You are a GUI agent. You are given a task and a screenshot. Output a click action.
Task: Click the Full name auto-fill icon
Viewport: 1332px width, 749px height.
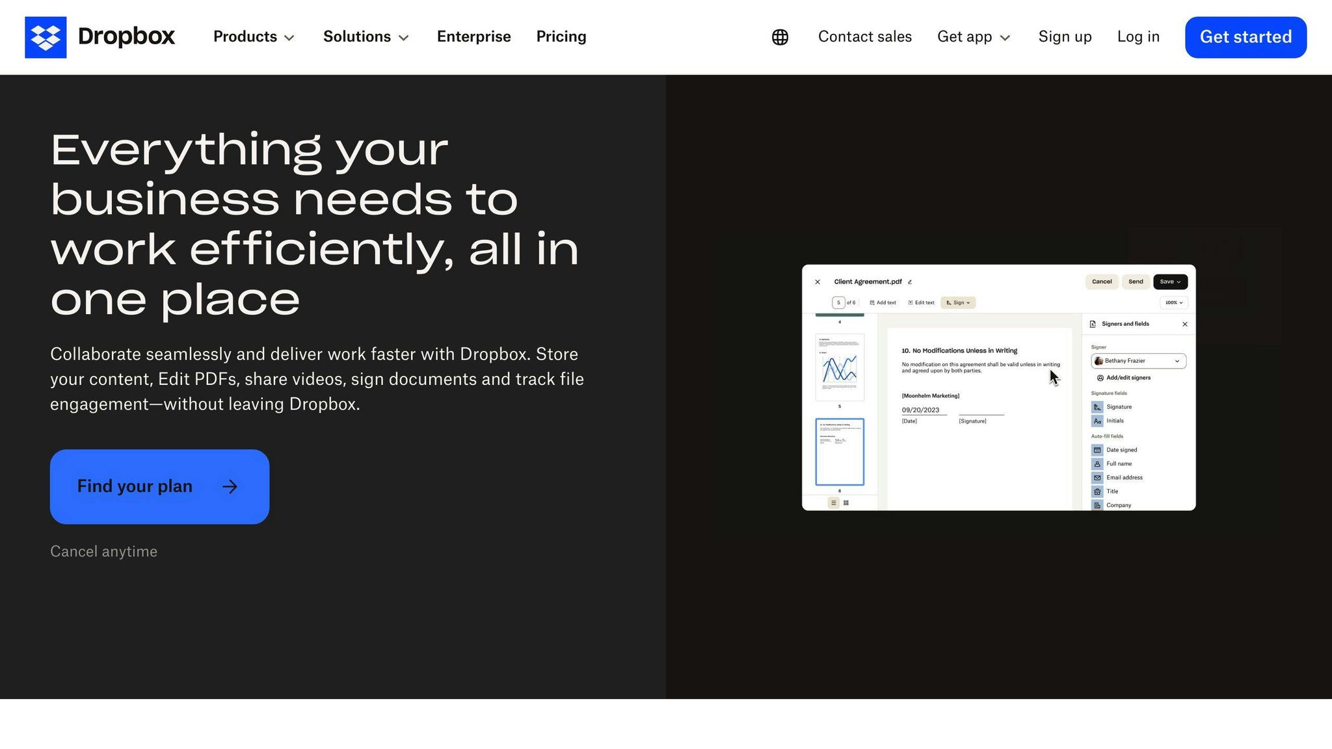(1097, 463)
